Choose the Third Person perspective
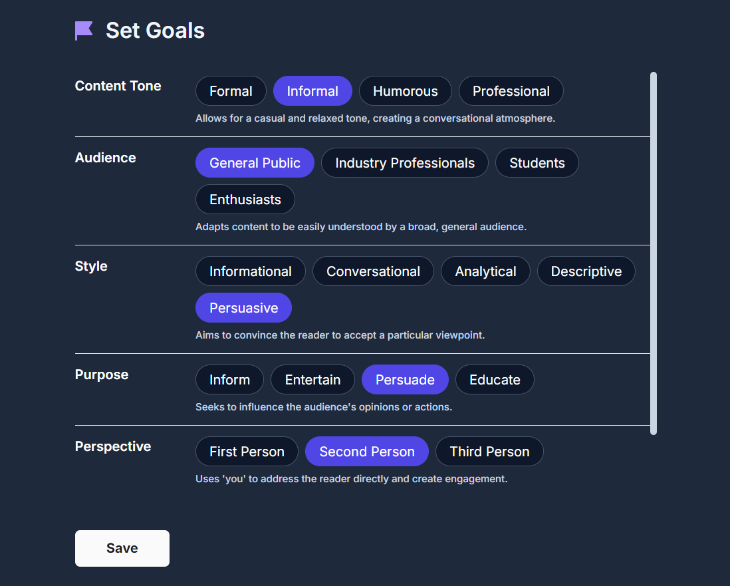 (489, 452)
